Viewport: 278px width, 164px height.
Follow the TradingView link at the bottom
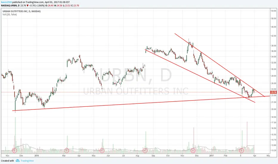27,161
